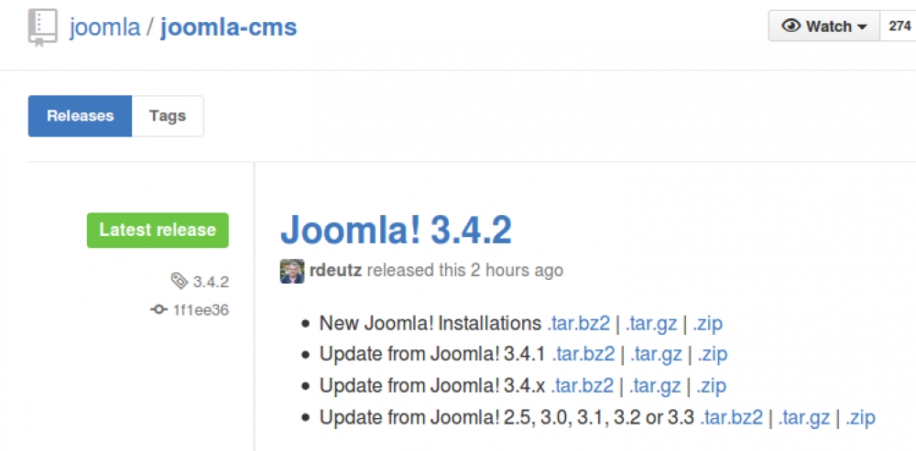Open the rdeutz author profile link
The image size is (916, 451).
point(333,271)
